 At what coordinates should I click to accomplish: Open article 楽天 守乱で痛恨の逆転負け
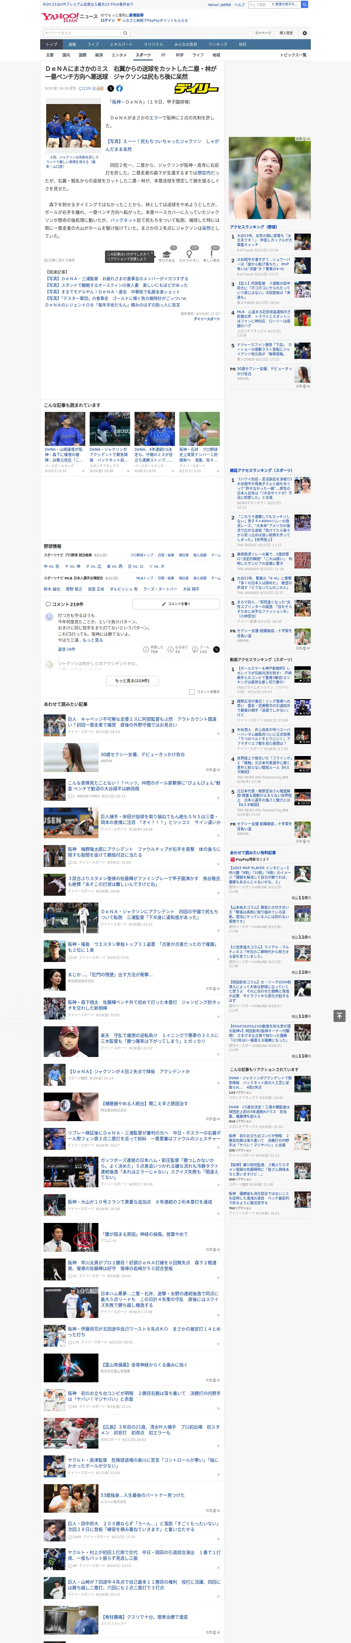point(160,1038)
